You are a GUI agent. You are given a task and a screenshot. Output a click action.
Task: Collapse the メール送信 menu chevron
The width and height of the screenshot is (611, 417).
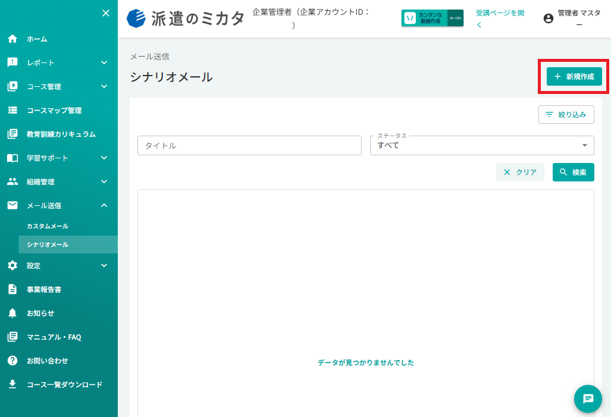(x=104, y=205)
